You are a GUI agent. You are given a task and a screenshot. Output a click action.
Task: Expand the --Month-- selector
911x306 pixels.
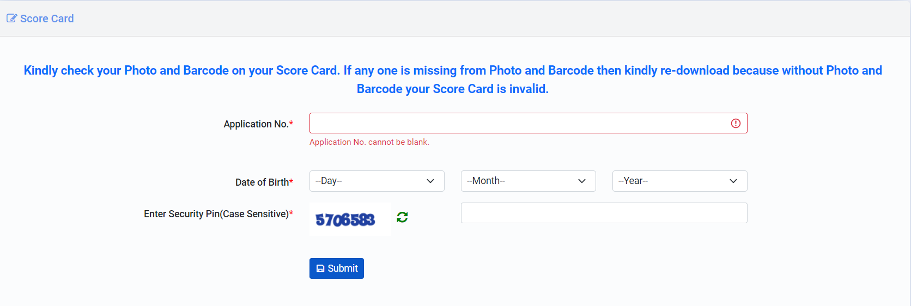pyautogui.click(x=529, y=181)
